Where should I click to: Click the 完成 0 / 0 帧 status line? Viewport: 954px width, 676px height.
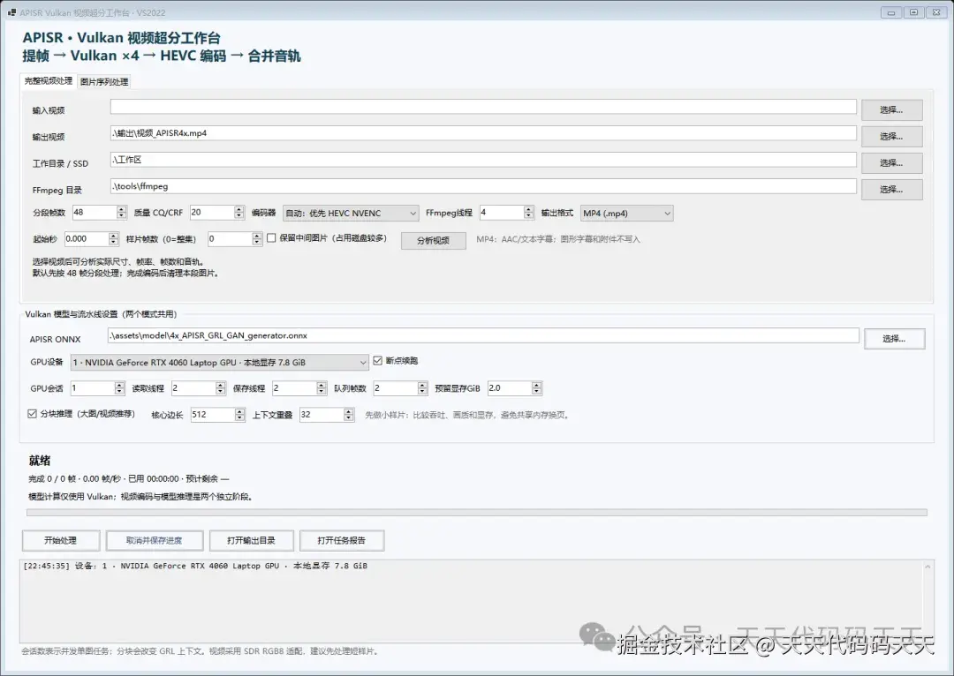click(x=128, y=479)
